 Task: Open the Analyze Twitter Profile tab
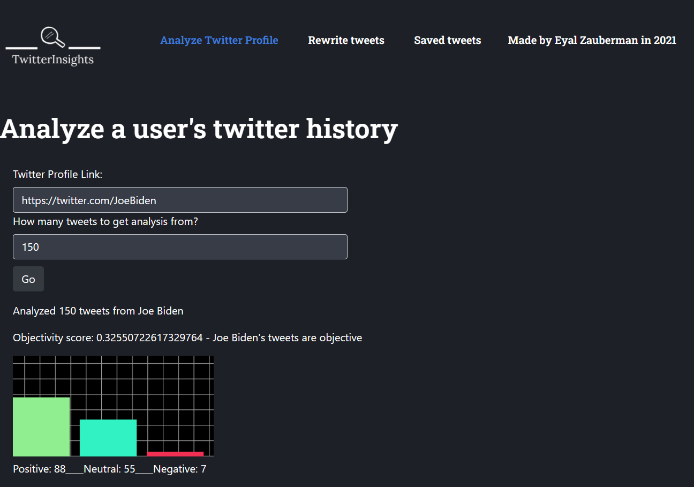[x=219, y=40]
